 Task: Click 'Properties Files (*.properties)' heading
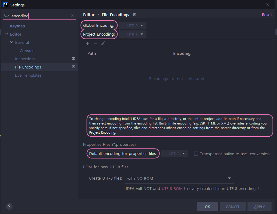coord(109,145)
